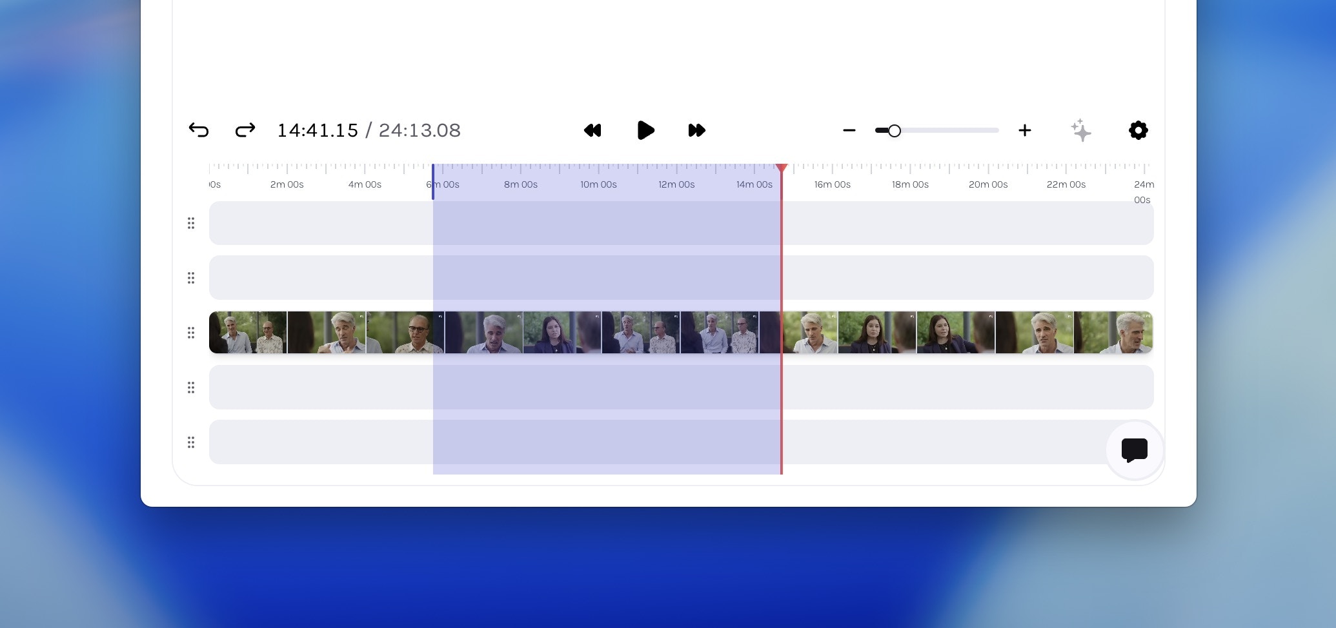Click the fast-forward control
This screenshot has width=1336, height=628.
(697, 130)
